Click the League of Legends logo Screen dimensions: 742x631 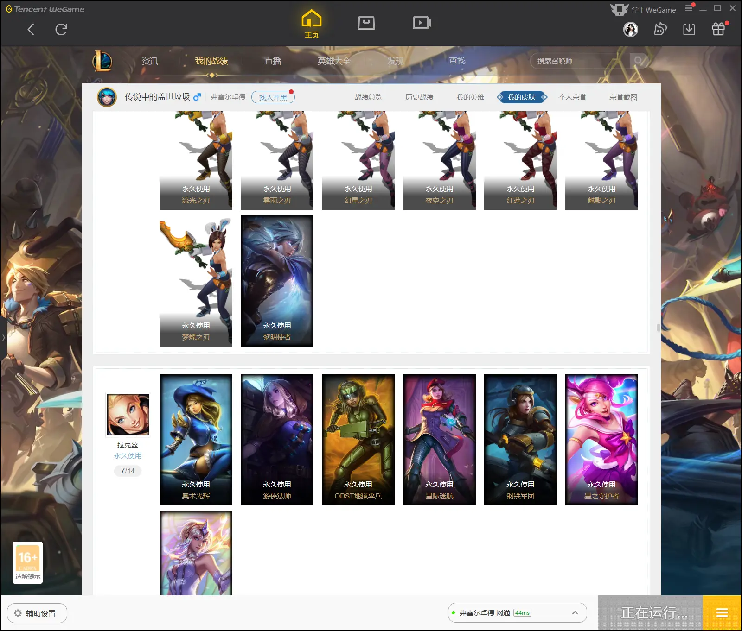tap(102, 61)
